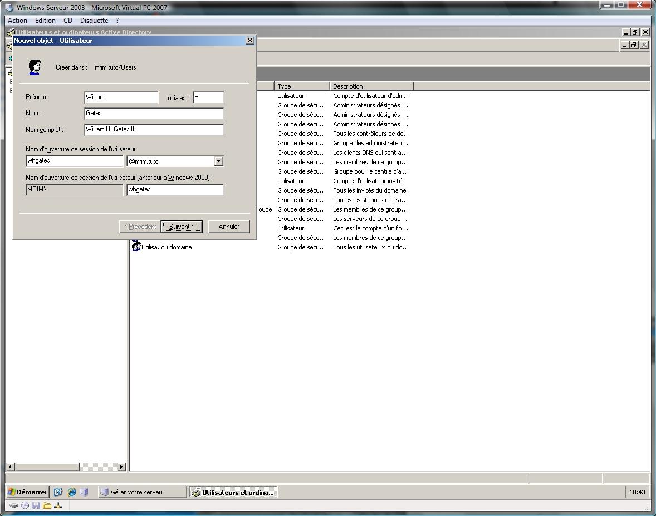This screenshot has height=516, width=656.
Task: Open the Action menu
Action: click(x=18, y=21)
